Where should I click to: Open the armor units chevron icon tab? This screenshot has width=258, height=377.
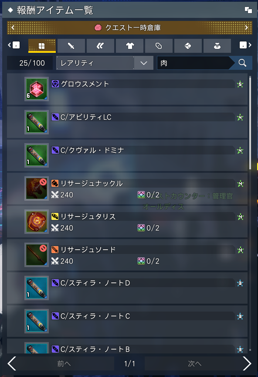(x=100, y=46)
